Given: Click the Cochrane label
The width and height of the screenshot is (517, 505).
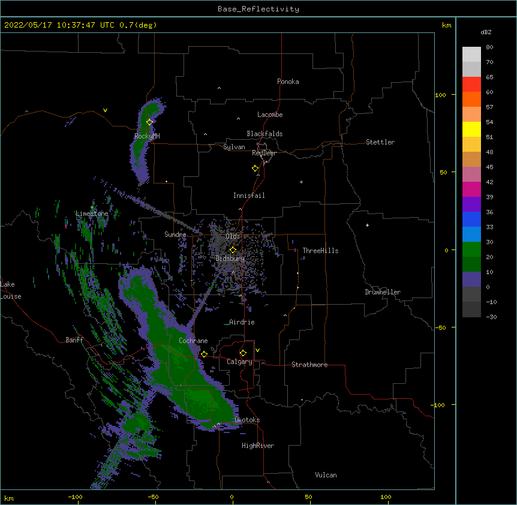Looking at the screenshot, I should (x=193, y=341).
